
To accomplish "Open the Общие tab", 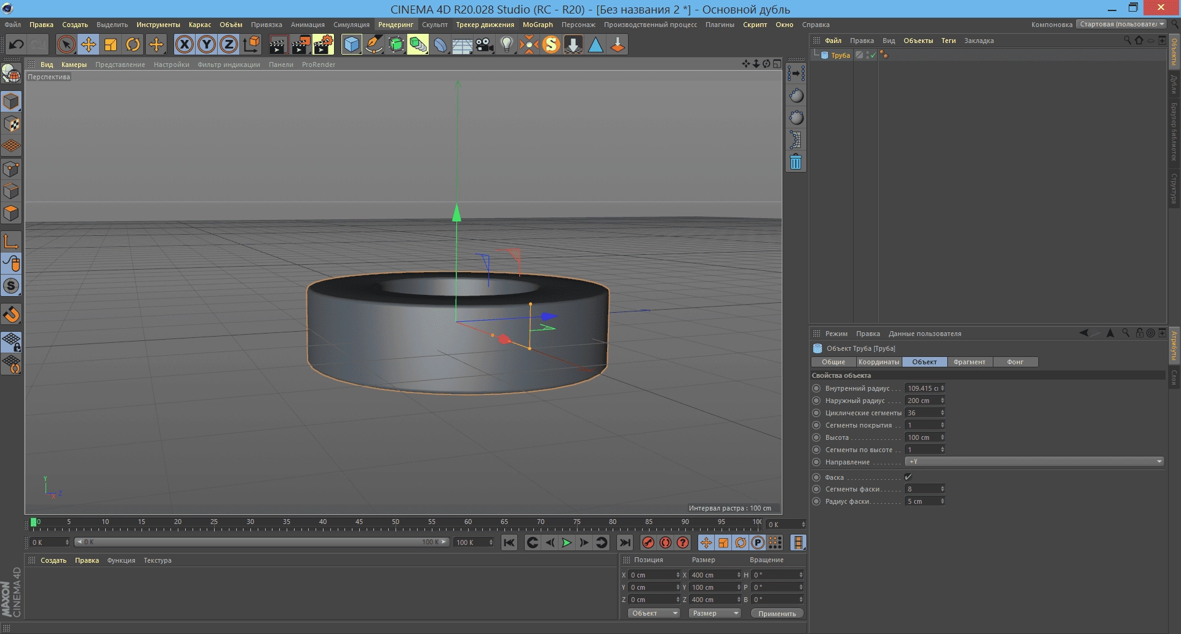I will 833,362.
